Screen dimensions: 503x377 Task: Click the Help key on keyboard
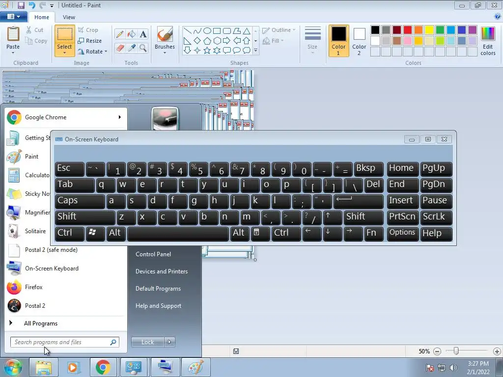pyautogui.click(x=436, y=233)
